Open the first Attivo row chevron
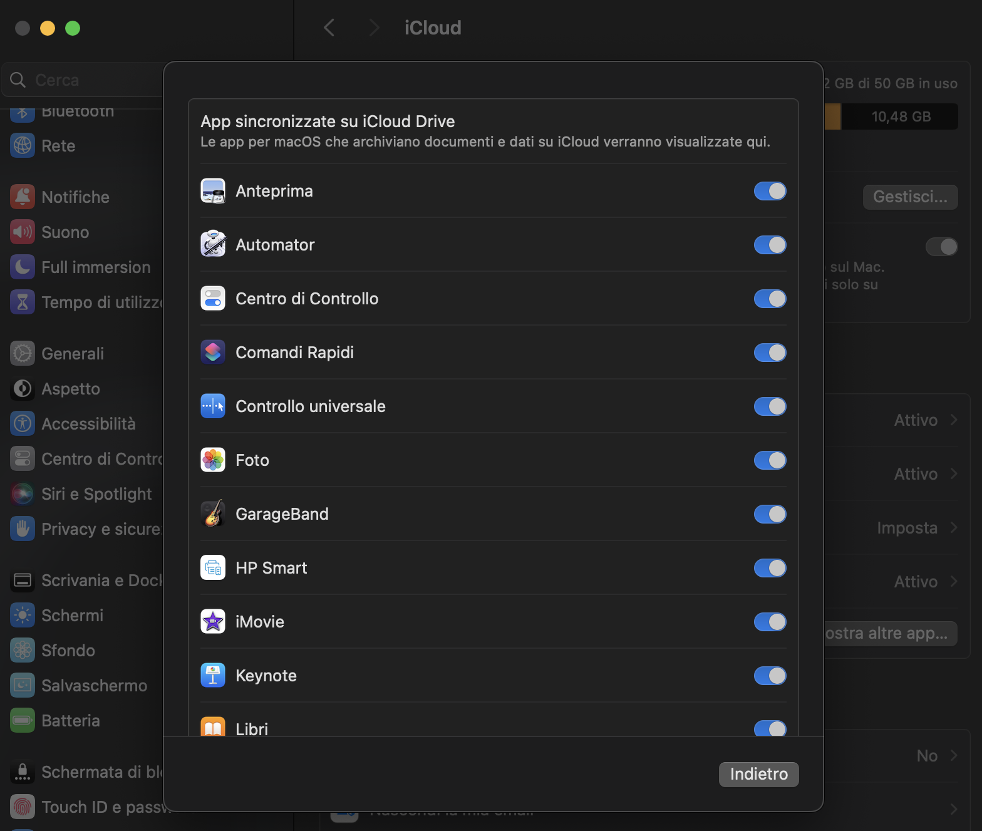 [x=954, y=420]
